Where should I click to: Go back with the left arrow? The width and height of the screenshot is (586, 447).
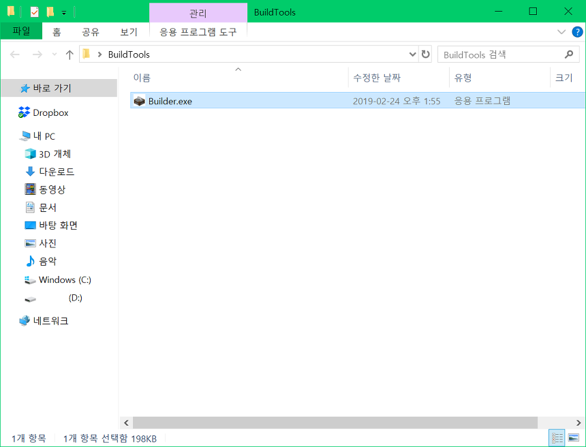(x=14, y=55)
